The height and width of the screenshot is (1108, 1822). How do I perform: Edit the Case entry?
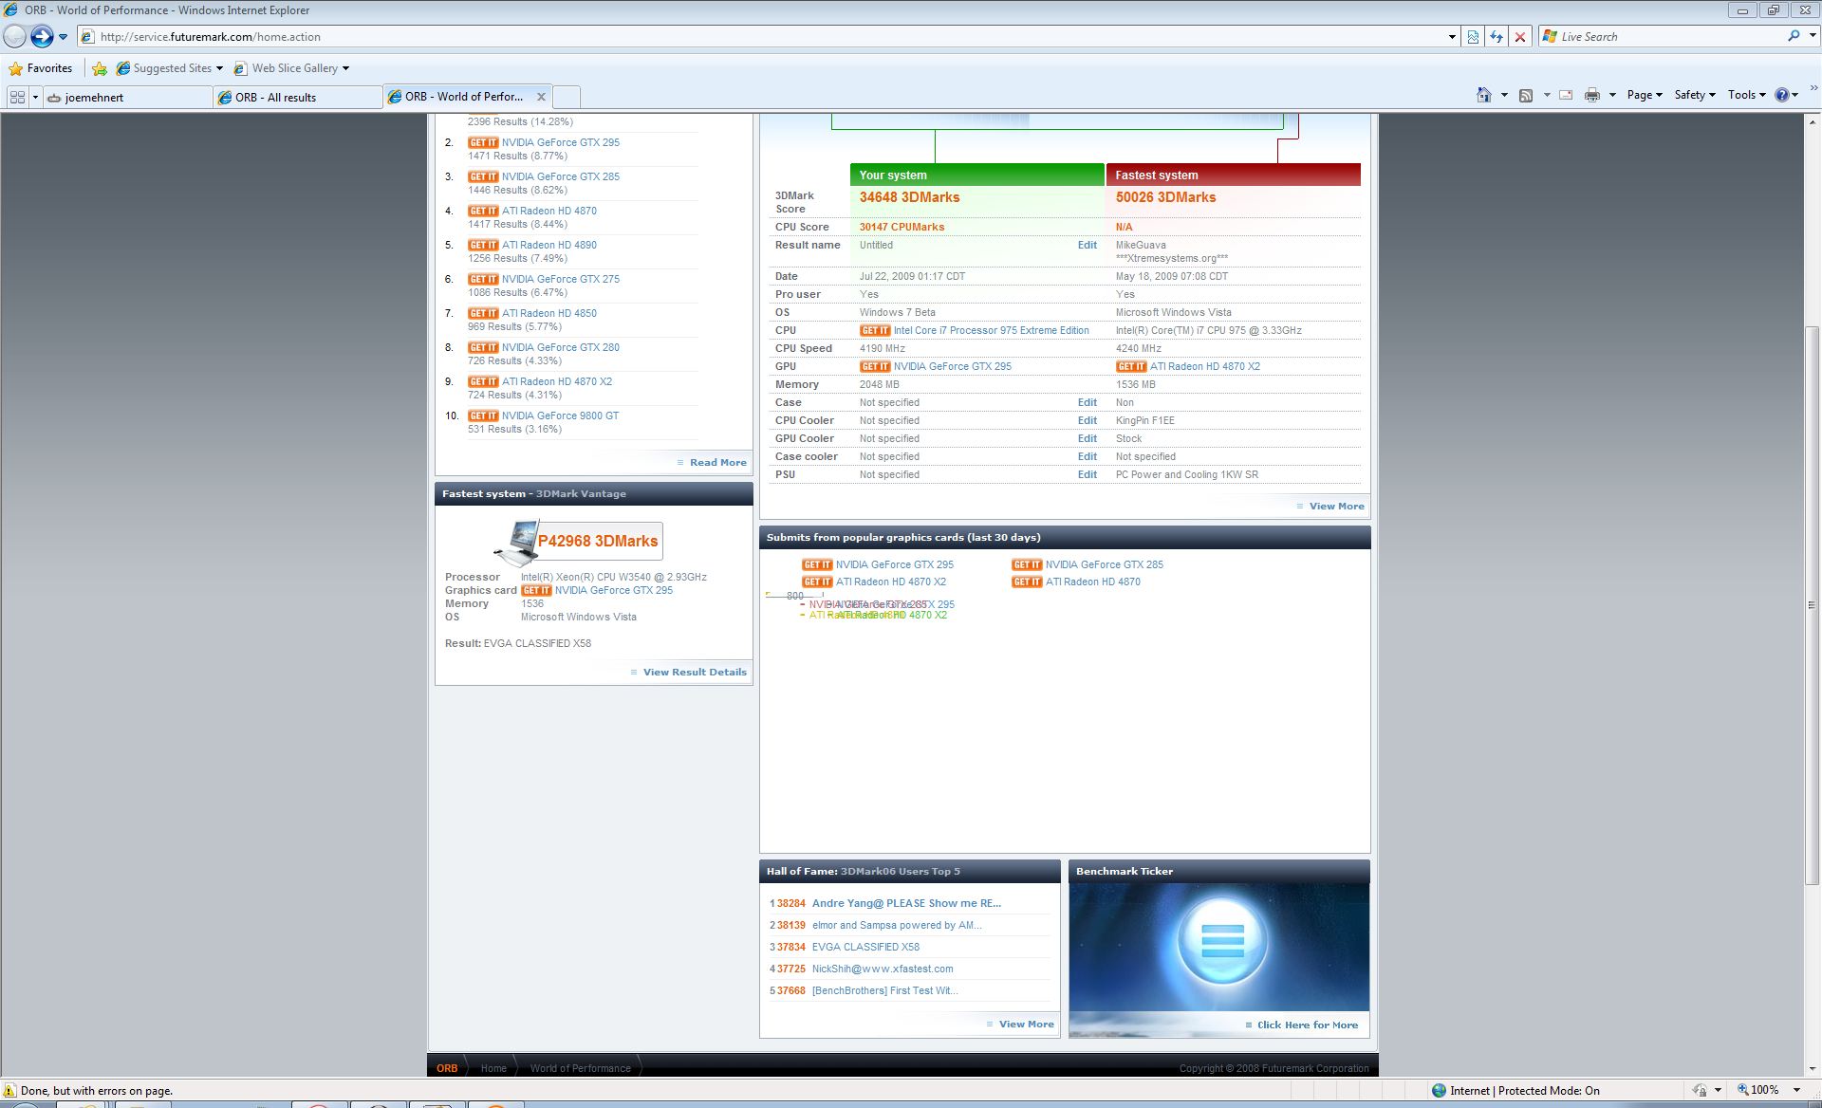tap(1088, 402)
